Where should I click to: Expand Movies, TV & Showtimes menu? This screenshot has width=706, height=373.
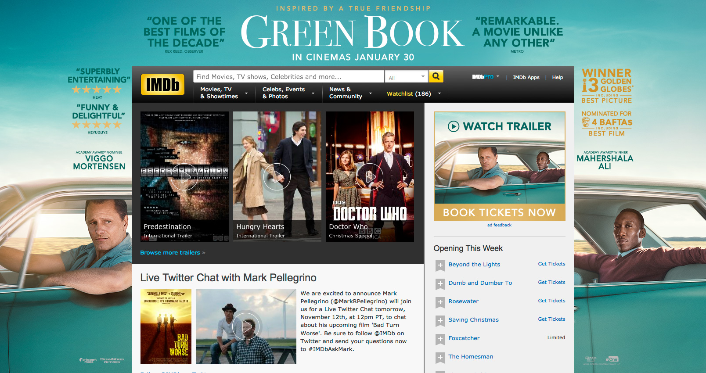pos(224,93)
